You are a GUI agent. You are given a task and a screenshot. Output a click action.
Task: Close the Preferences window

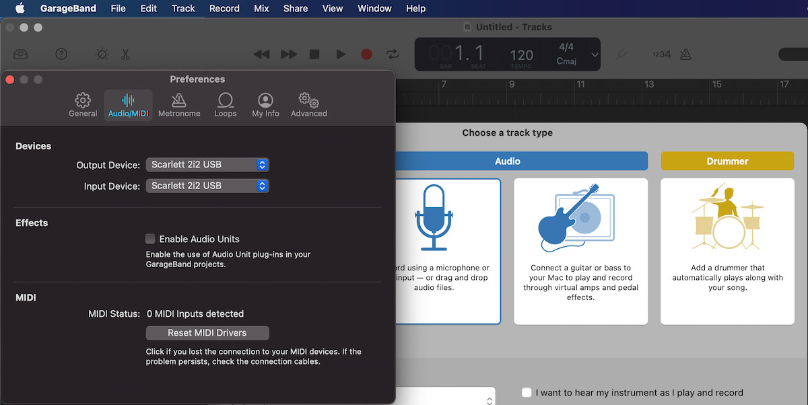[10, 79]
